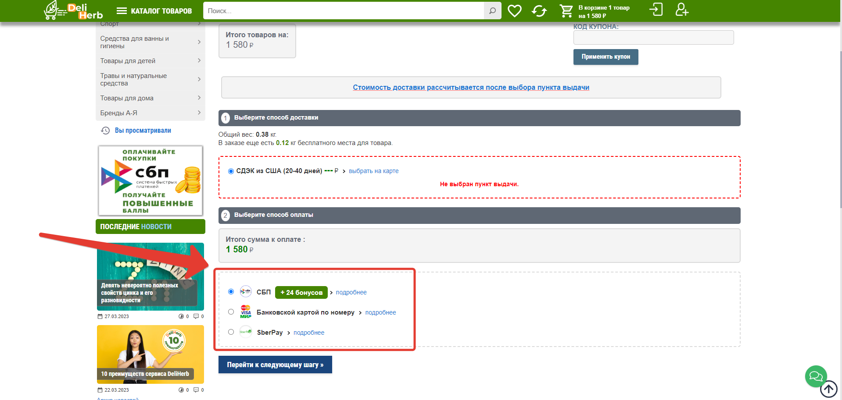Open the КАТАЛОГ ТОВАРОВ hamburger menu
The width and height of the screenshot is (842, 400).
click(154, 11)
